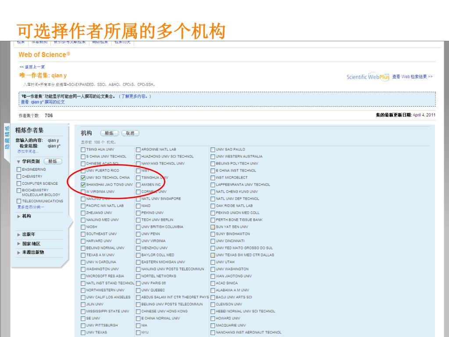Open 更多选项/分类 link
449x337 pixels.
pyautogui.click(x=31, y=207)
